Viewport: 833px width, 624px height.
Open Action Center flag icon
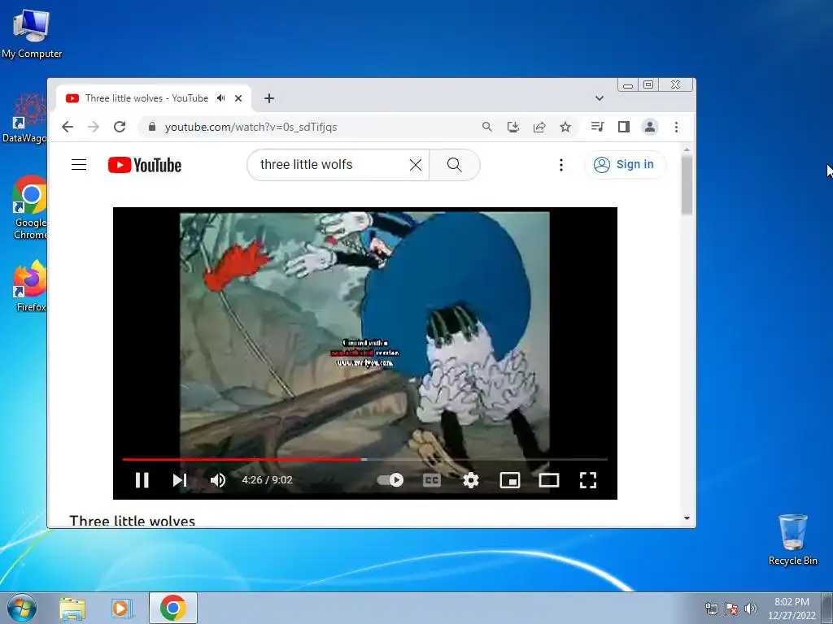click(731, 609)
